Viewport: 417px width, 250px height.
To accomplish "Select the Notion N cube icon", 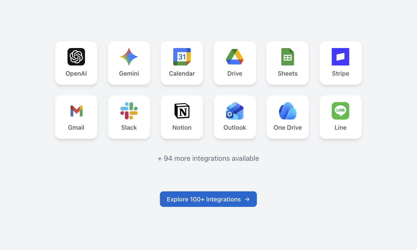I will pos(182,111).
